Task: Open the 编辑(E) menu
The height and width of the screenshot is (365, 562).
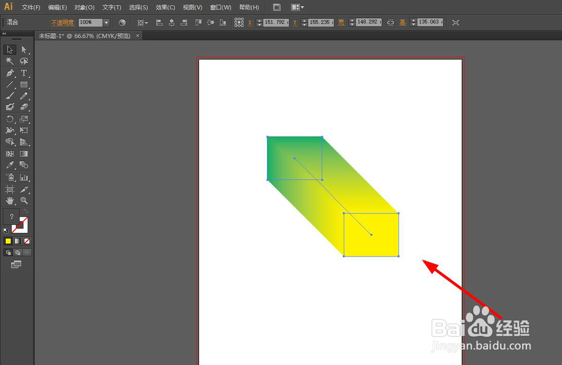Action: (x=57, y=7)
